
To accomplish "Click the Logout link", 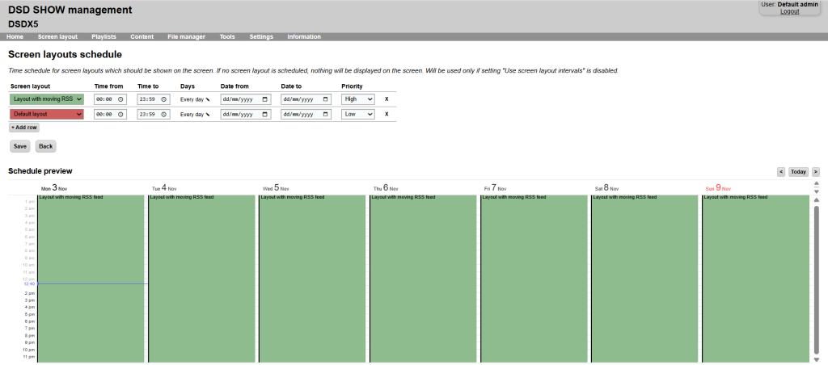I will pos(789,11).
